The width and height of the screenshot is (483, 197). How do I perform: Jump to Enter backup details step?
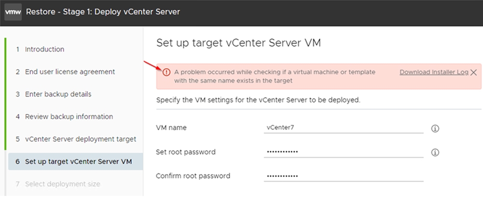pyautogui.click(x=53, y=94)
